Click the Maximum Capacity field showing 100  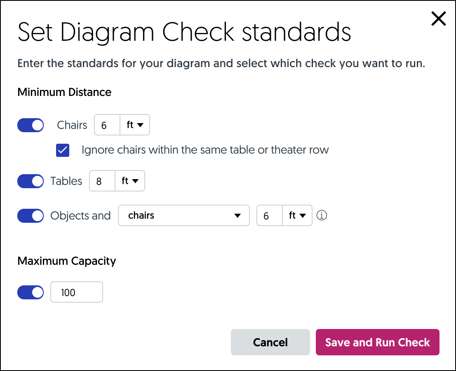click(76, 292)
